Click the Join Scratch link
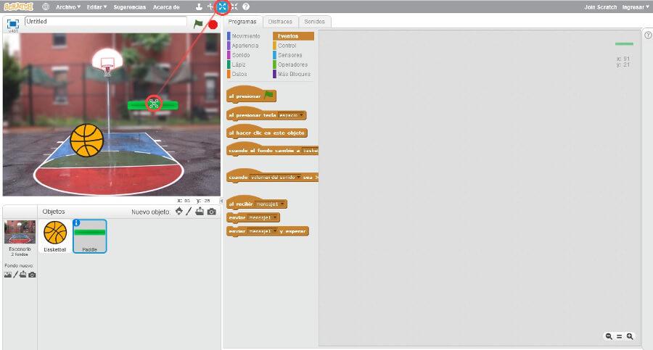Screen dimensions: 653x350 (x=600, y=7)
